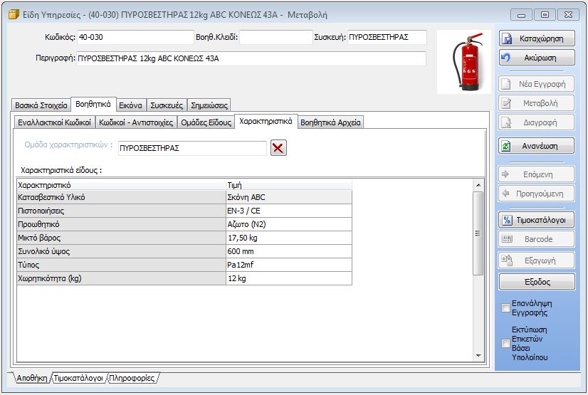Viewport: 588px width, 395px height.
Task: Select the Μικτό βάρος value cell
Action: (288, 238)
